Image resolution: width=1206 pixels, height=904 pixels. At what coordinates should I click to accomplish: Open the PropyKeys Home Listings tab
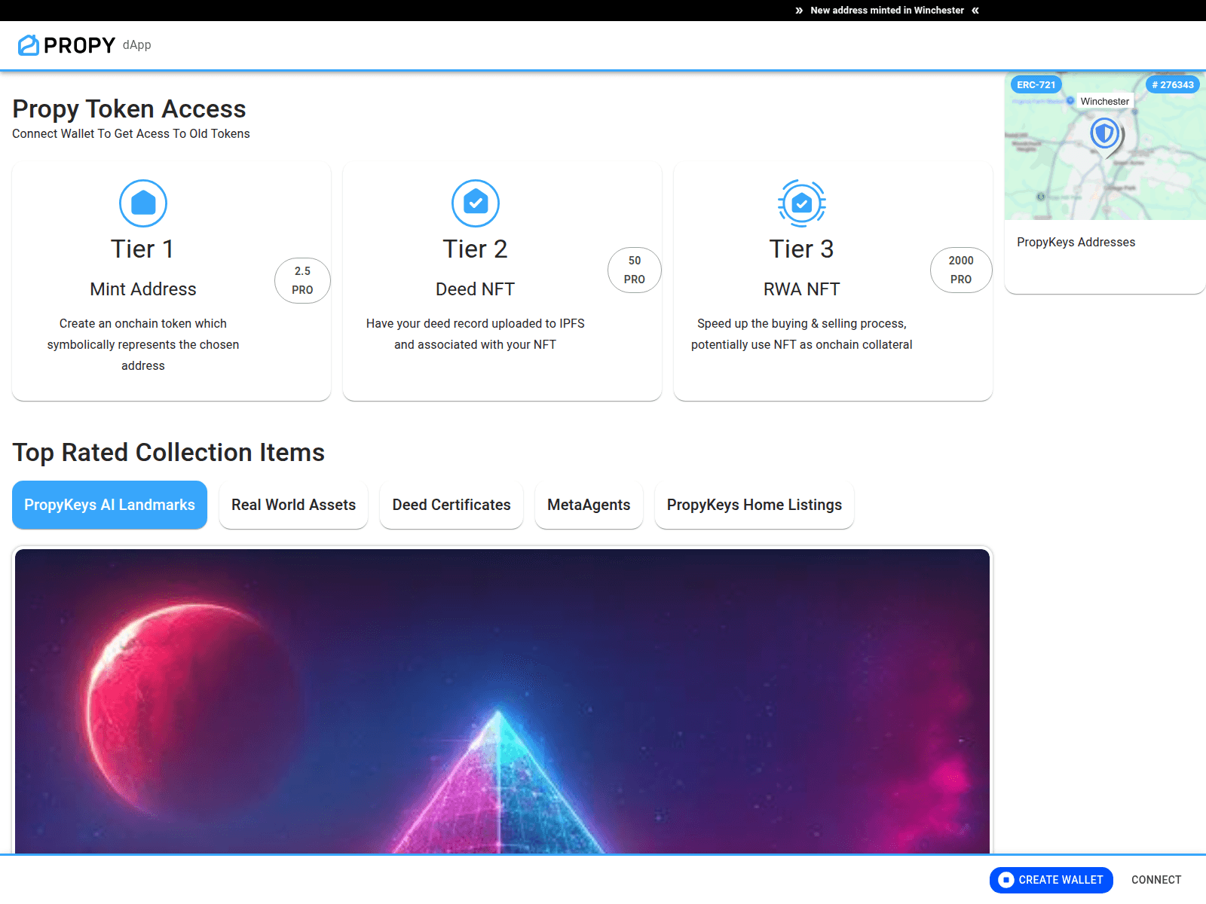coord(755,505)
